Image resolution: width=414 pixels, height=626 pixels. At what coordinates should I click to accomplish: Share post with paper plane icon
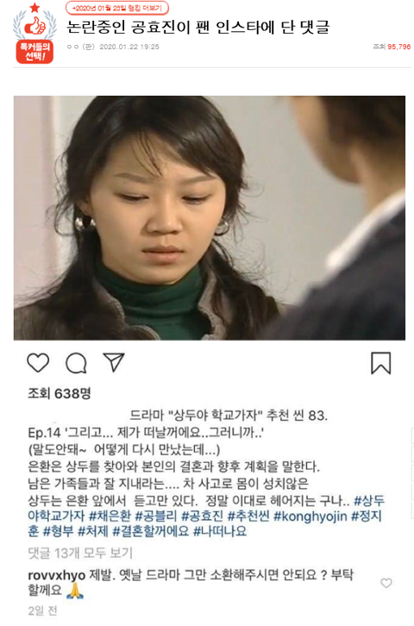[114, 362]
